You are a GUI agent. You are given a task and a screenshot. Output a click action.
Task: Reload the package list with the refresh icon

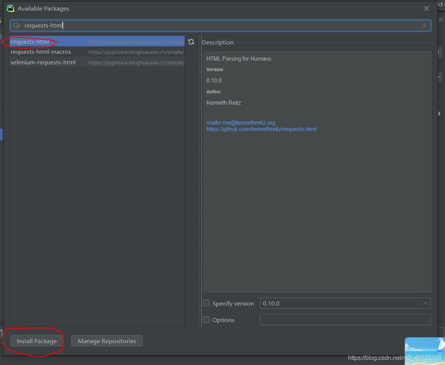pyautogui.click(x=191, y=42)
